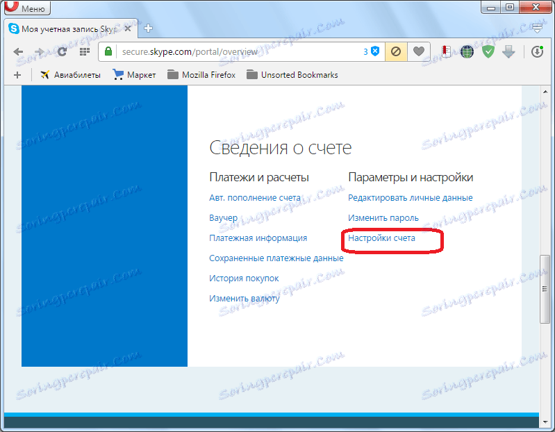Open Сохраненные платежные данные link

[x=276, y=258]
